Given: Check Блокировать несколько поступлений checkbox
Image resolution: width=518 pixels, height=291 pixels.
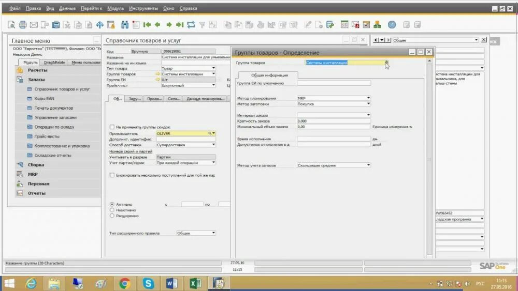Looking at the screenshot, I should (112, 175).
